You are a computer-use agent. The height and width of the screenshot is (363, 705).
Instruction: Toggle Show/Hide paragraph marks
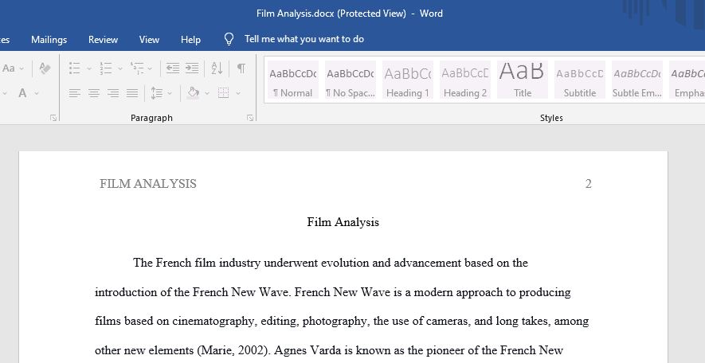(x=241, y=68)
